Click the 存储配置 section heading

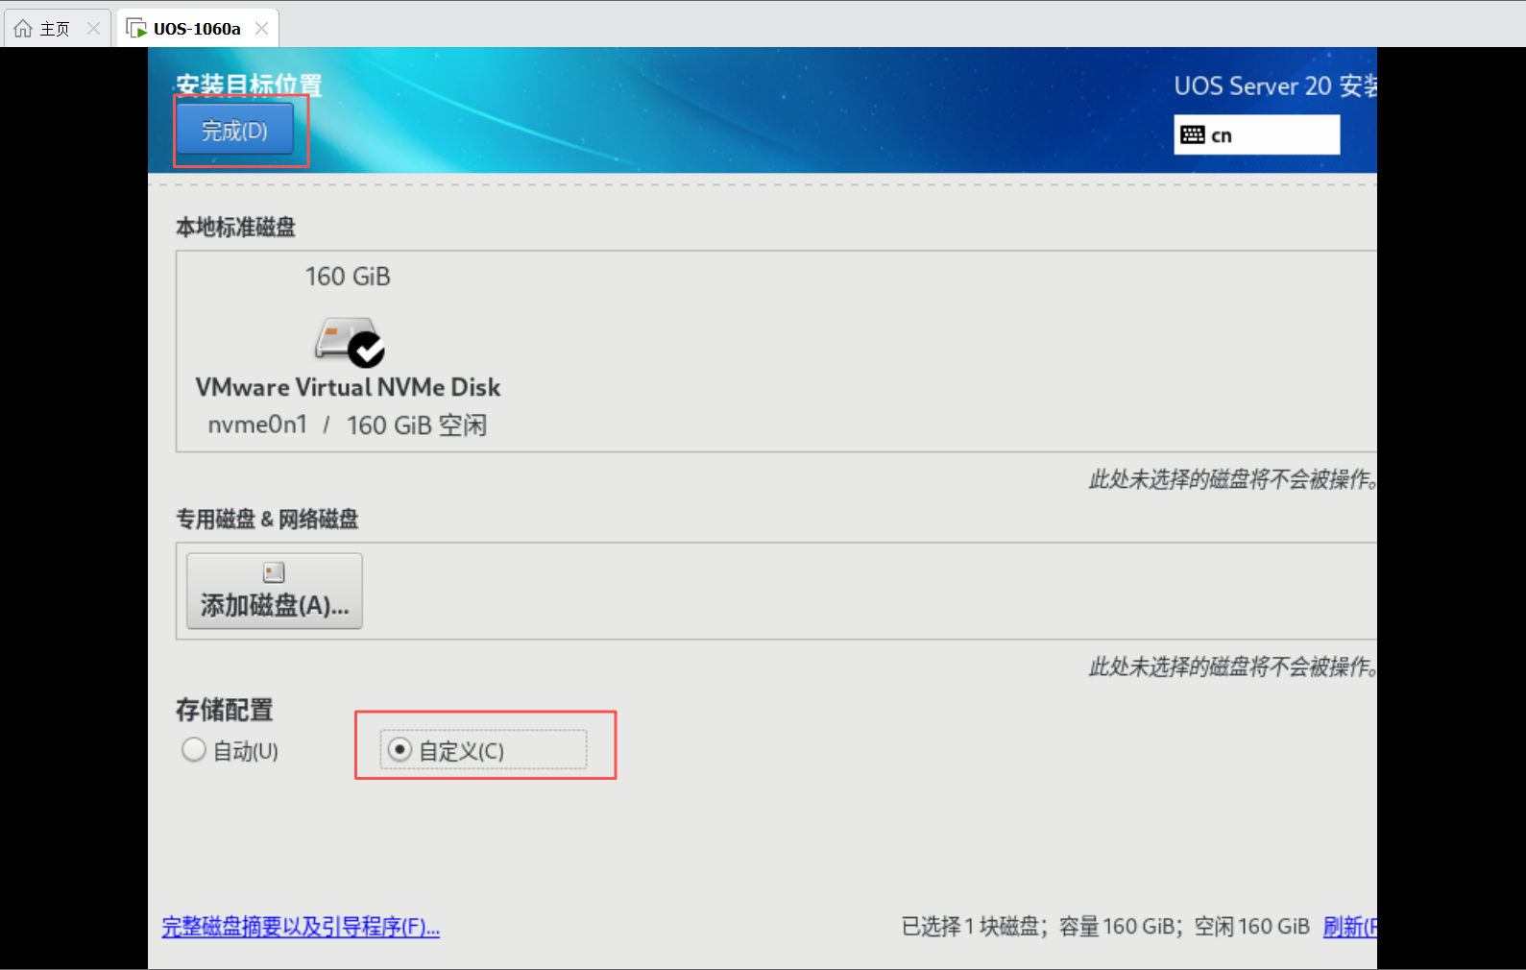225,710
